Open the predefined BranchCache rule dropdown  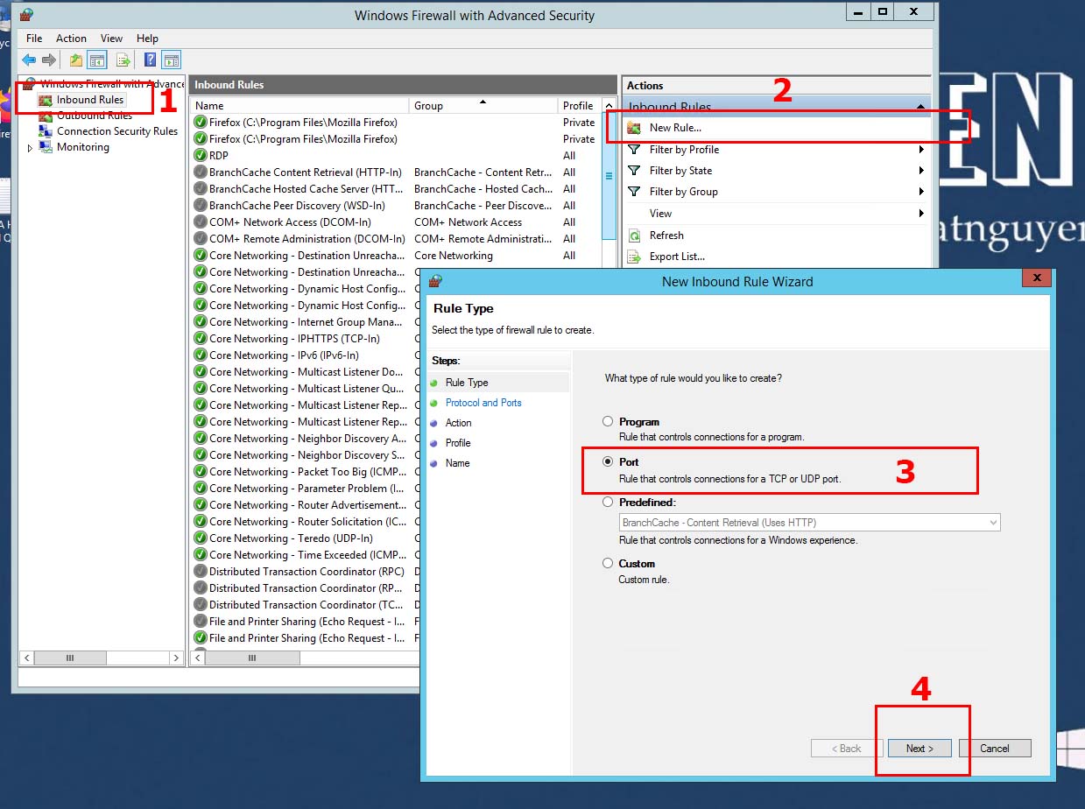[992, 523]
